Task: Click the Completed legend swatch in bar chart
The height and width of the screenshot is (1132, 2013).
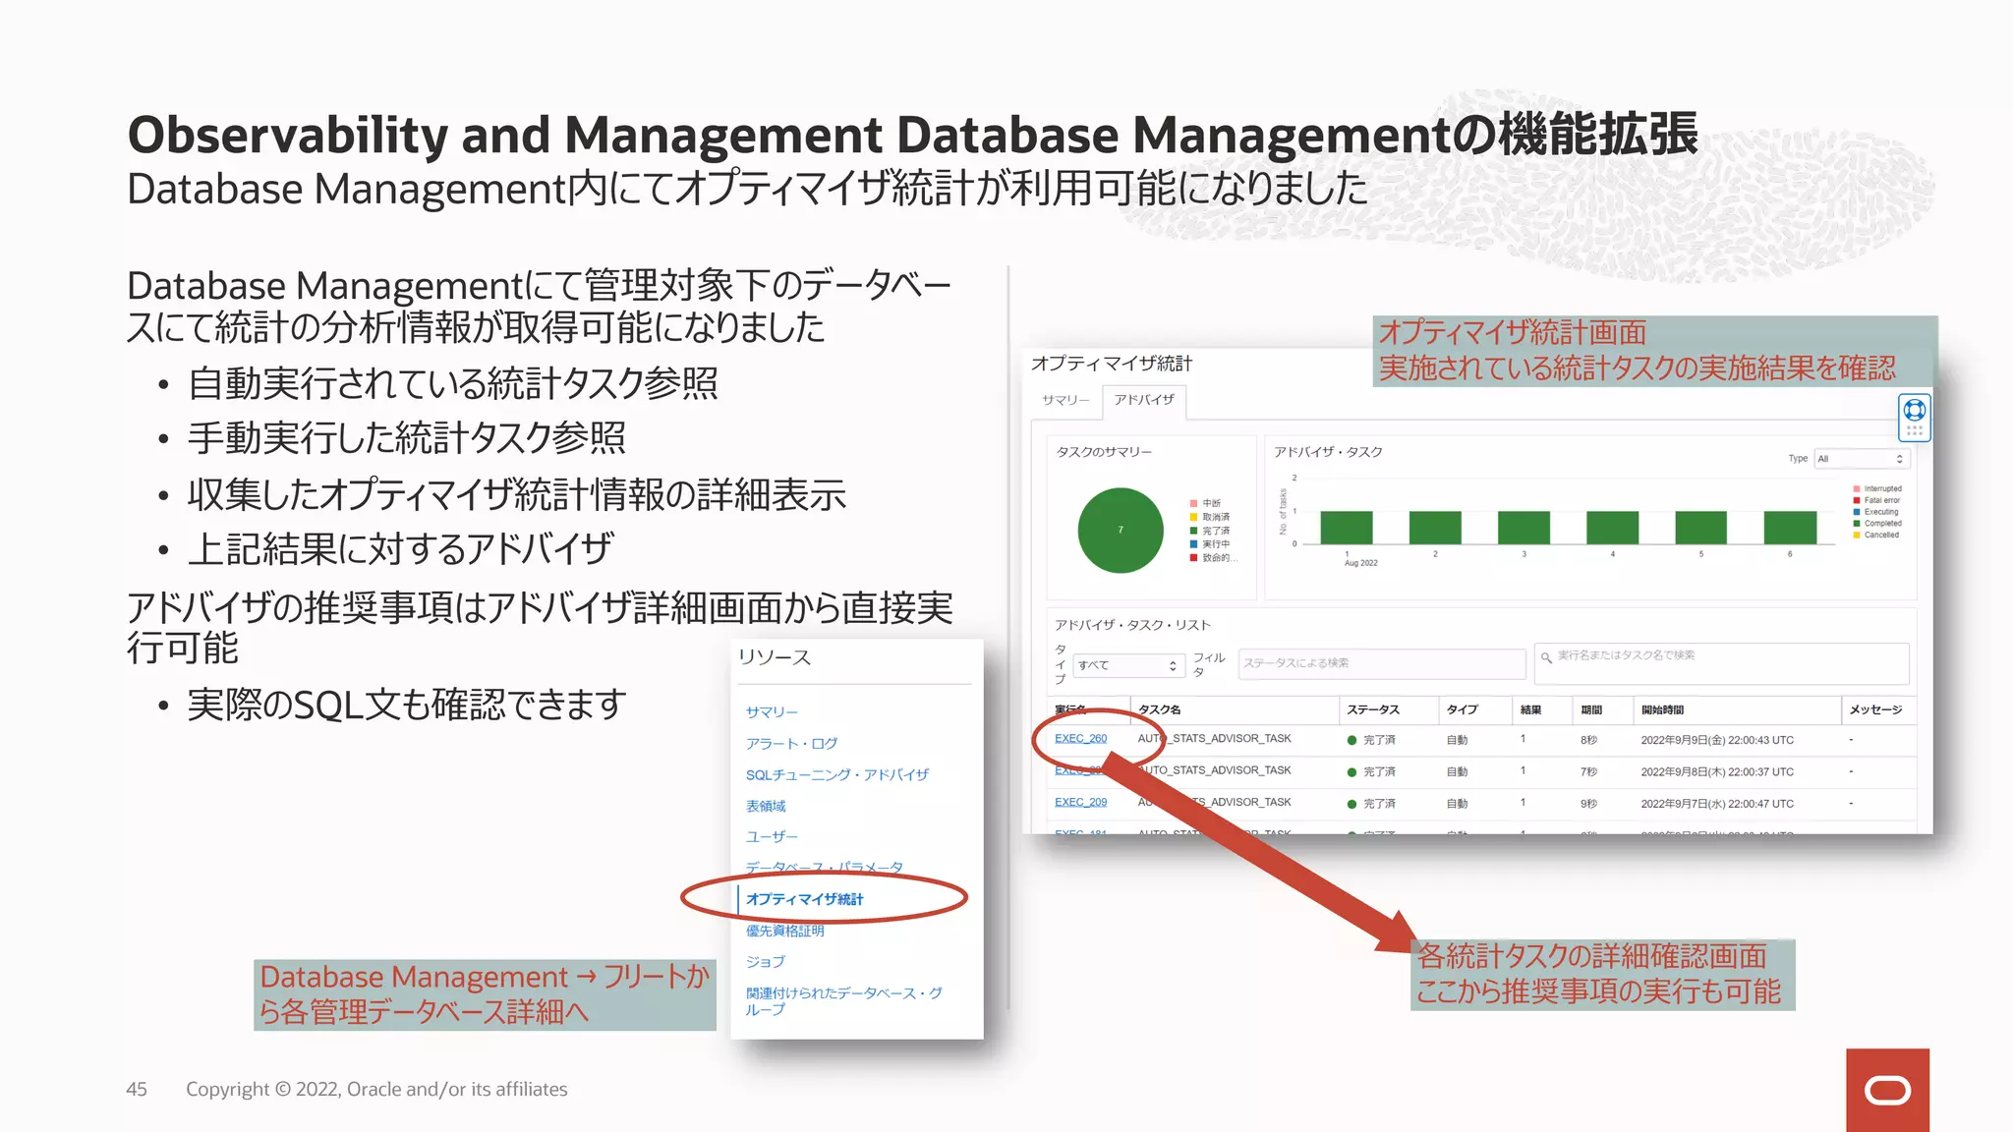Action: [1857, 524]
